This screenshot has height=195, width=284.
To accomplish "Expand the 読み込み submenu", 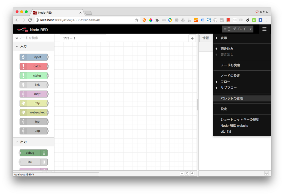I will tap(242, 49).
